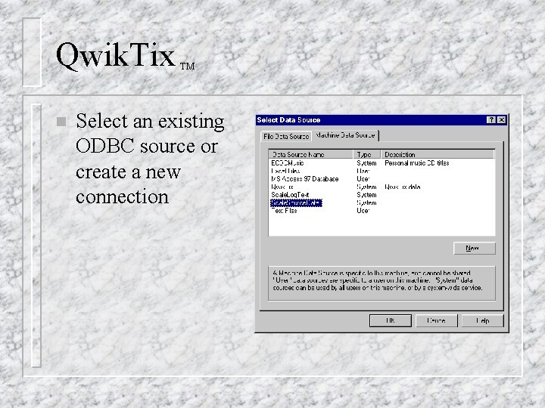Select the Text Files data source
The height and width of the screenshot is (408, 545).
381,211
